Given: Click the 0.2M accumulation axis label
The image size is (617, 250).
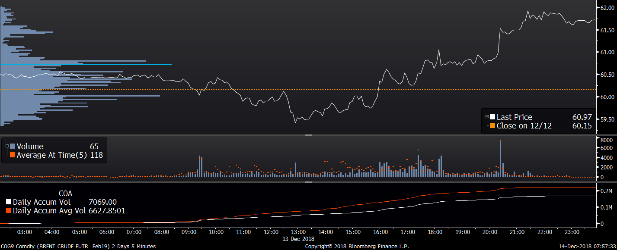Looking at the screenshot, I should pyautogui.click(x=606, y=191).
